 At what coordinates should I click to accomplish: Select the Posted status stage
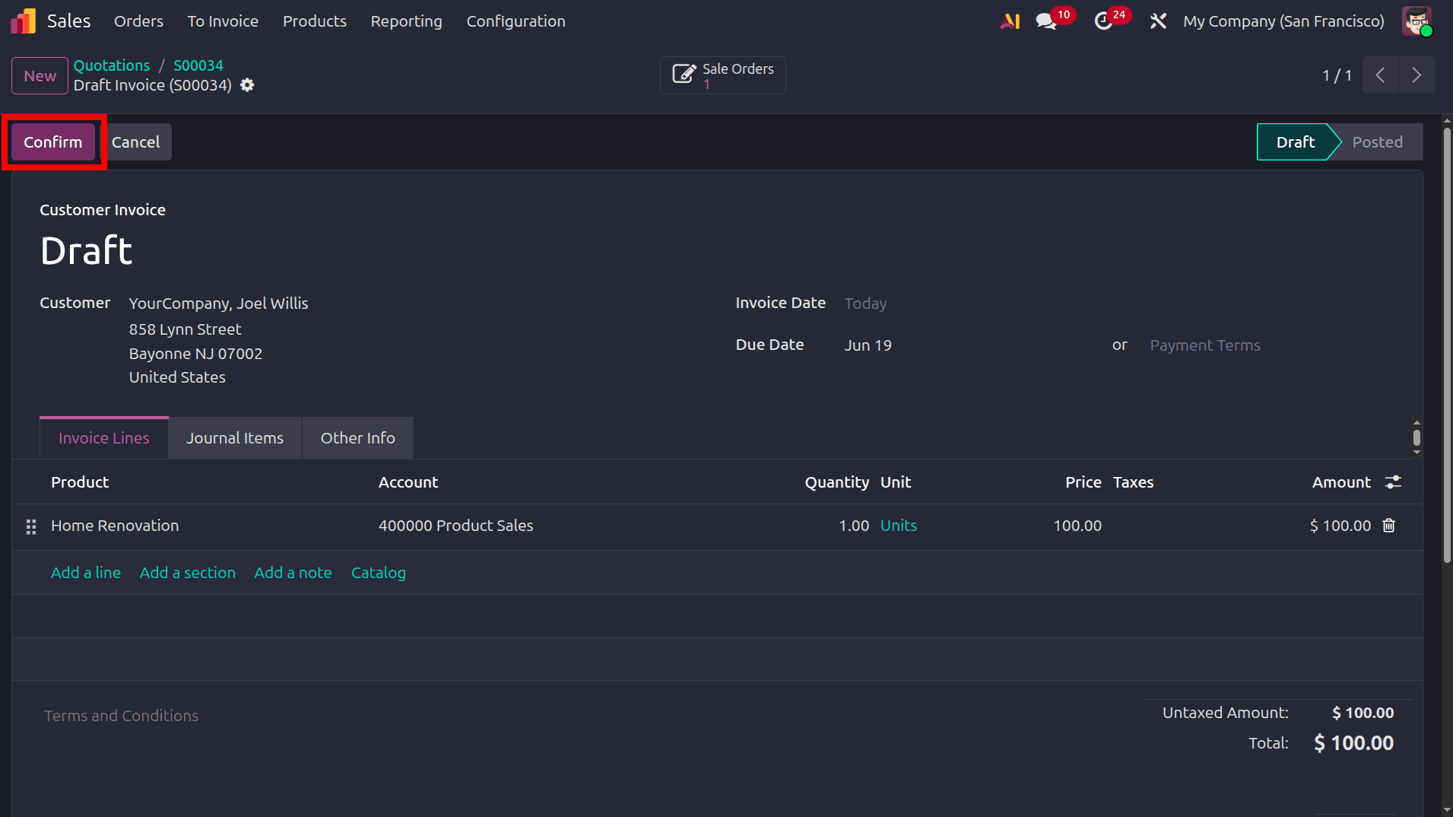pyautogui.click(x=1377, y=142)
